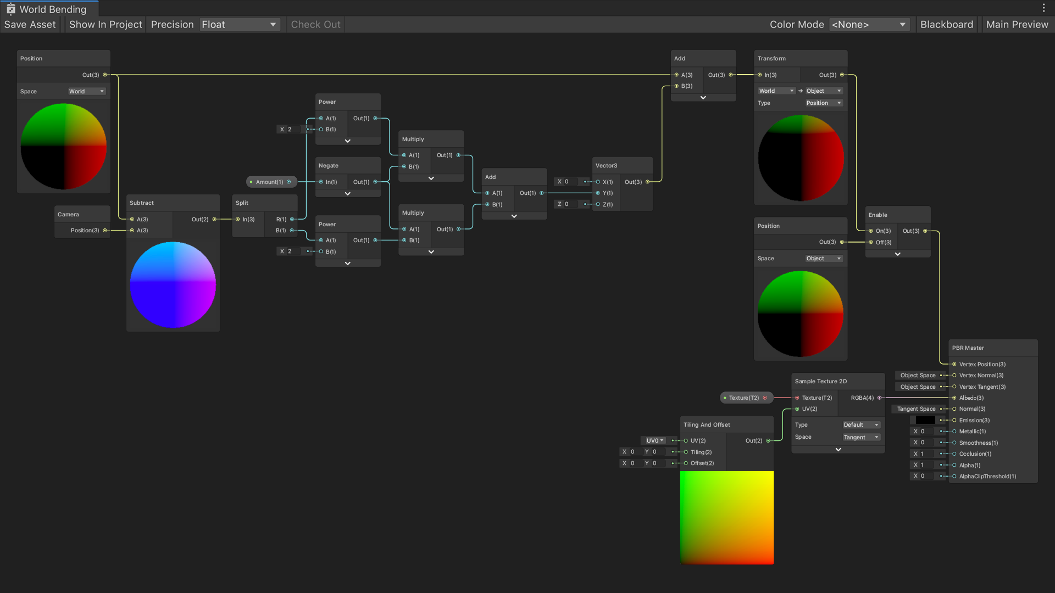Click Sample Texture 2D RGBA(4) port

point(879,398)
